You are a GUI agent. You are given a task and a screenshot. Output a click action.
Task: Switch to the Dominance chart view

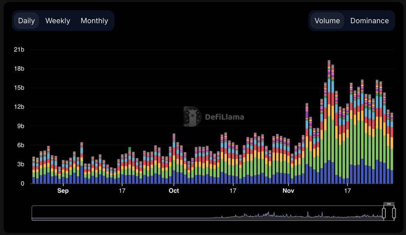point(369,21)
